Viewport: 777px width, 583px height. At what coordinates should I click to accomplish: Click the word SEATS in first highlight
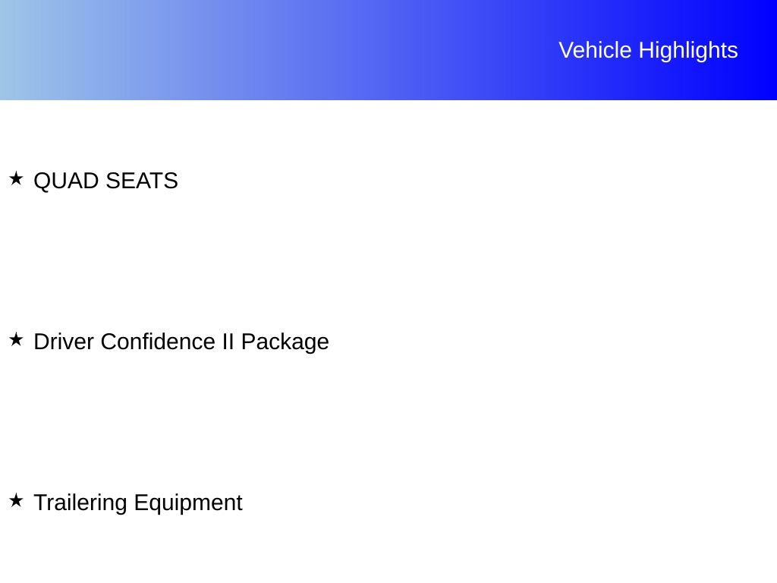(142, 181)
